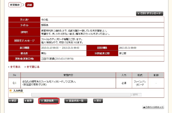The height and width of the screenshot is (113, 172).
Task: Open the 回答状況一覧 response list
Action: click(x=76, y=101)
